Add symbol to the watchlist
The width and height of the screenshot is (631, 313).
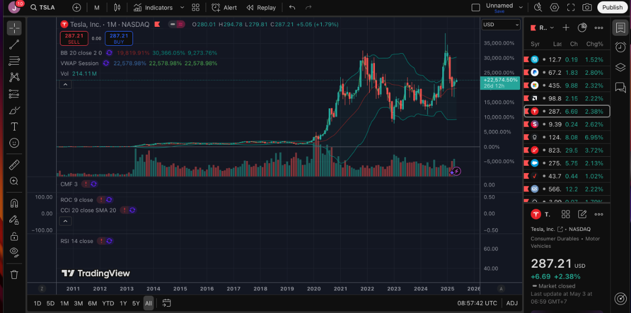click(566, 28)
